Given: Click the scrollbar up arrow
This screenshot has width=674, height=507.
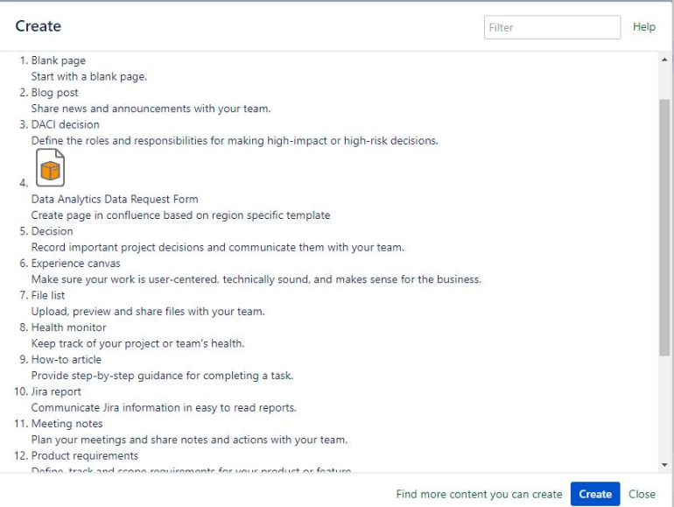Looking at the screenshot, I should tap(664, 60).
